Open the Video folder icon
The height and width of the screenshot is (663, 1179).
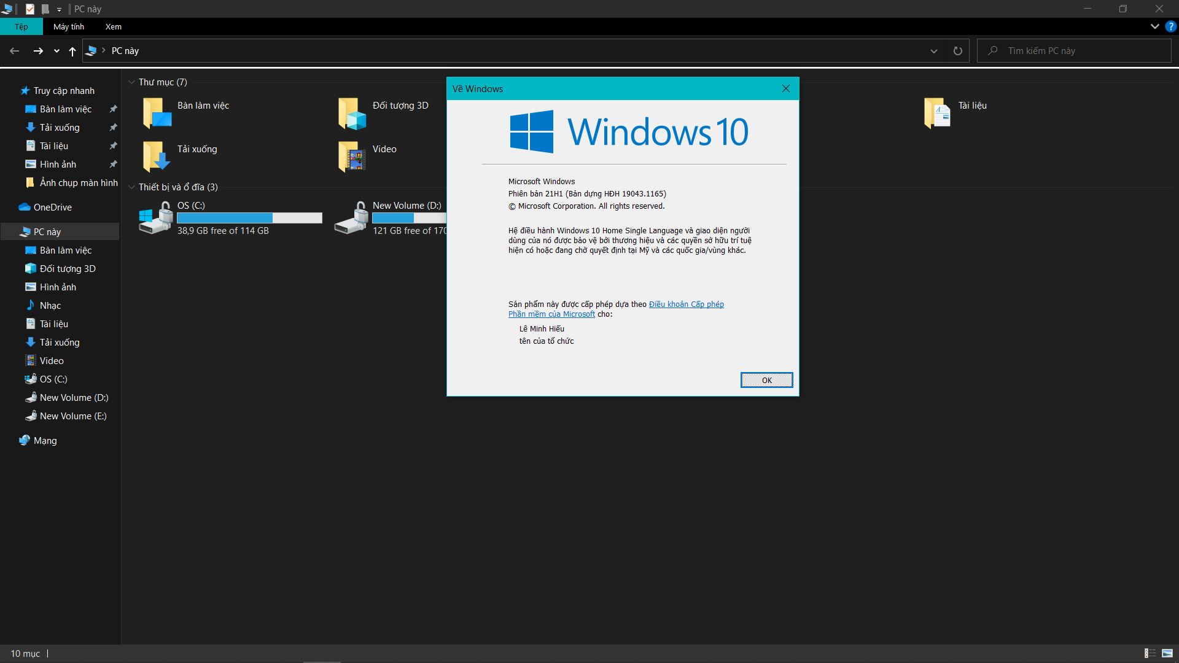352,157
